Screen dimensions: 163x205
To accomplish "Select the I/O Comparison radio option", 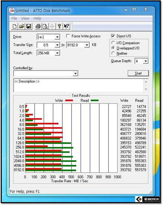I will pos(113,43).
